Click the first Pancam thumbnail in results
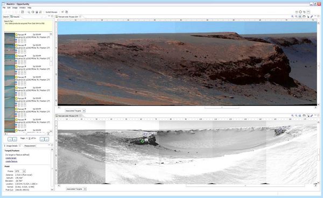The width and height of the screenshot is (323, 198). (x=10, y=38)
